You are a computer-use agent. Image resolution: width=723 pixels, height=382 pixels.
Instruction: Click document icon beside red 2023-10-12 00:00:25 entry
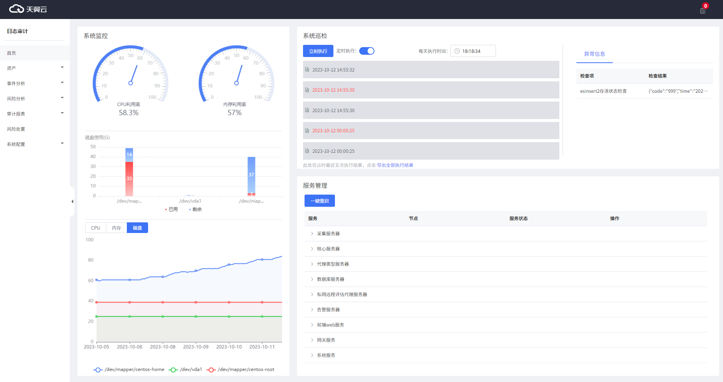pyautogui.click(x=307, y=130)
